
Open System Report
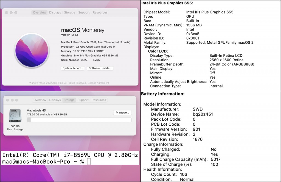click(x=73, y=68)
